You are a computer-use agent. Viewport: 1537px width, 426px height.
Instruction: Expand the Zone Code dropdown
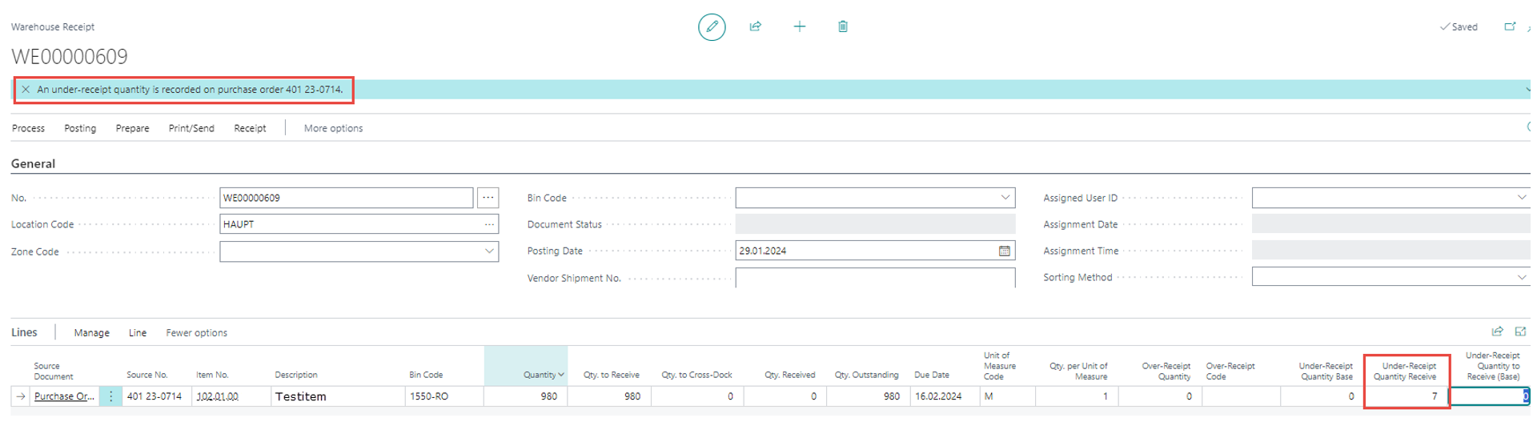tap(488, 251)
